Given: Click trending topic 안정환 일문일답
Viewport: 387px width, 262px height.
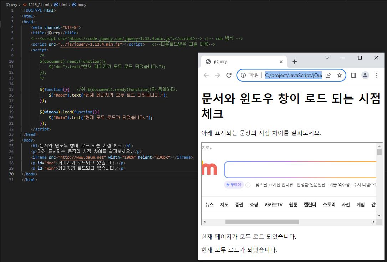Looking at the screenshot, I should click(311, 185).
